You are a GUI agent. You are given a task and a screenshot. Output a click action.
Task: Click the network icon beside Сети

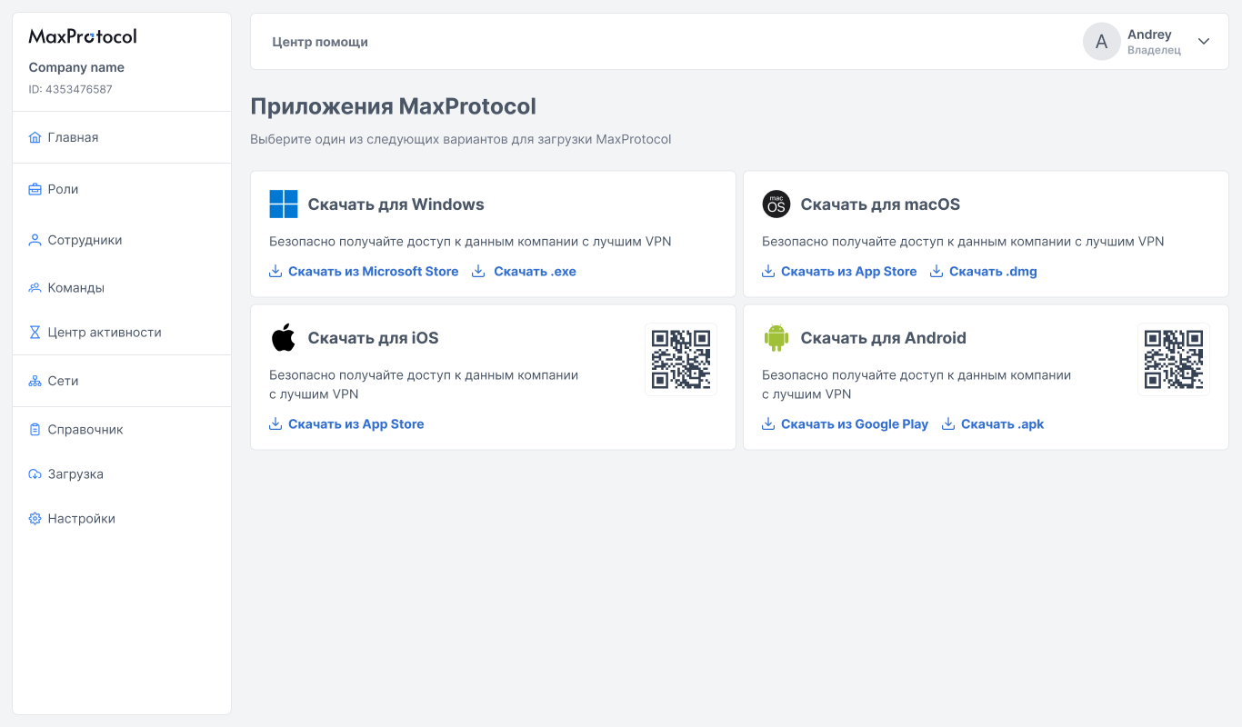[35, 382]
